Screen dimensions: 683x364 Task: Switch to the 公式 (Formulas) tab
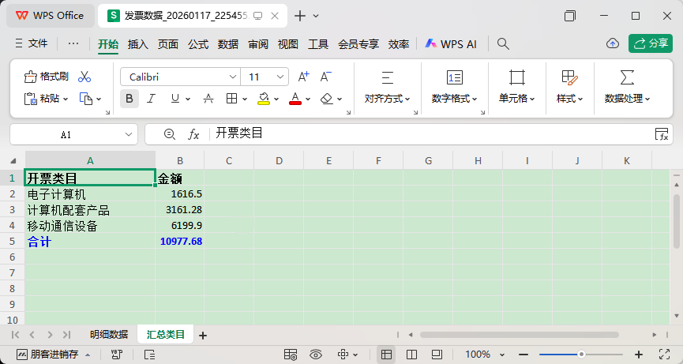pyautogui.click(x=198, y=44)
